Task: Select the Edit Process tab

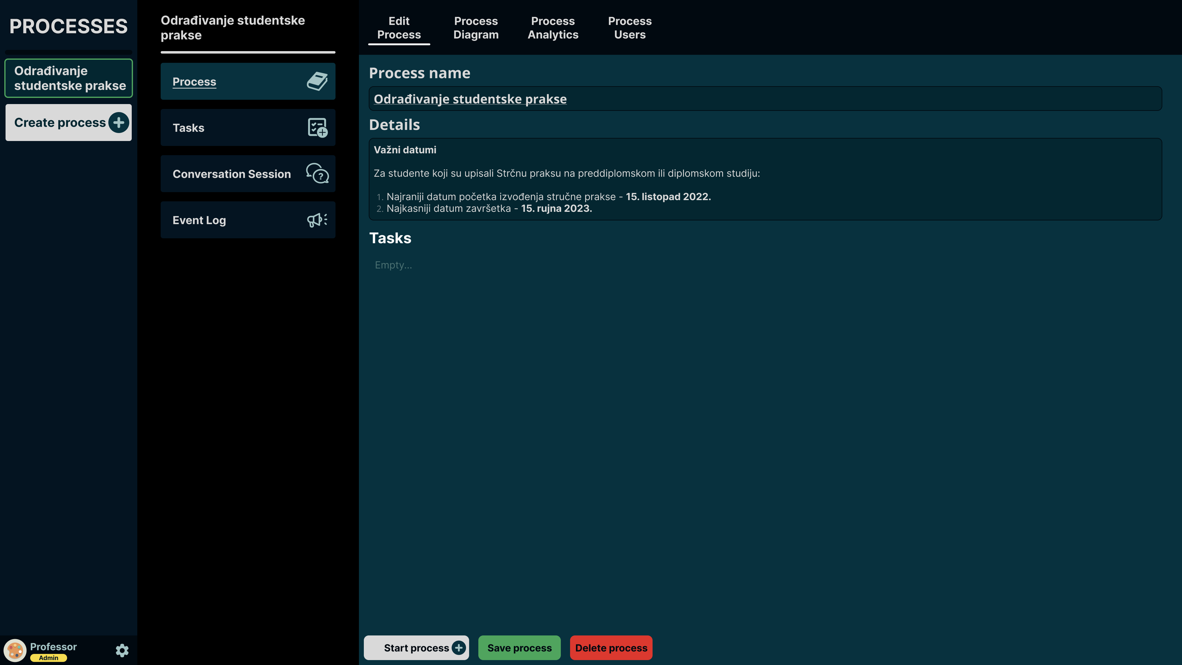Action: pyautogui.click(x=399, y=28)
